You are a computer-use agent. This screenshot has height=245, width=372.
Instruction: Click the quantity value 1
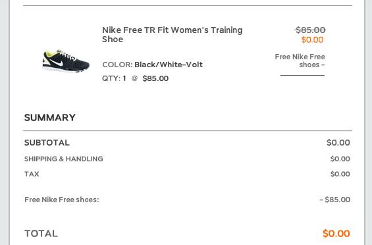pyautogui.click(x=124, y=78)
